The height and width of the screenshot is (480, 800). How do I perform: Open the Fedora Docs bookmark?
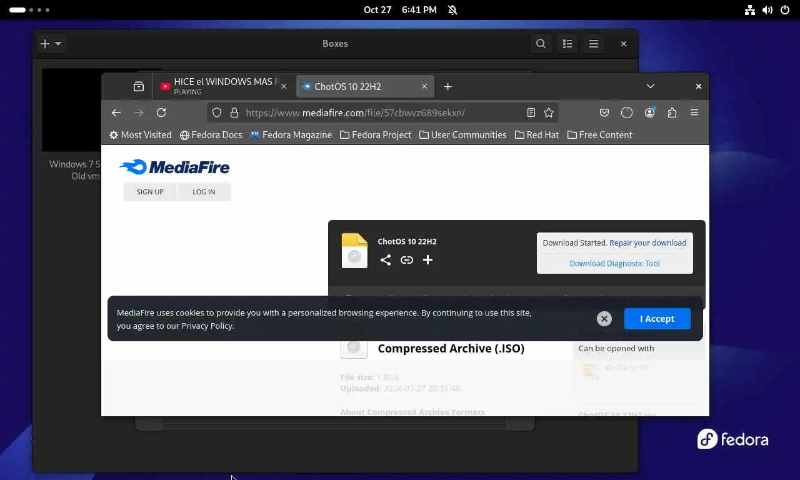[x=211, y=135]
